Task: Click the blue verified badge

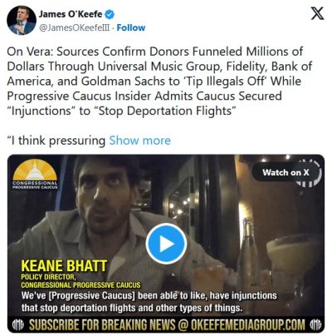Action: pyautogui.click(x=110, y=14)
